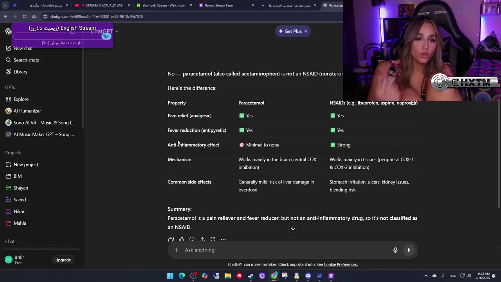Image resolution: width=501 pixels, height=282 pixels.
Task: Give the response a thumbs up
Action: [182, 239]
